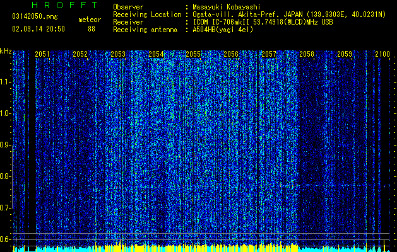Click the 0.8 kHz axis label
This screenshot has height=252, width=397.
click(5, 176)
